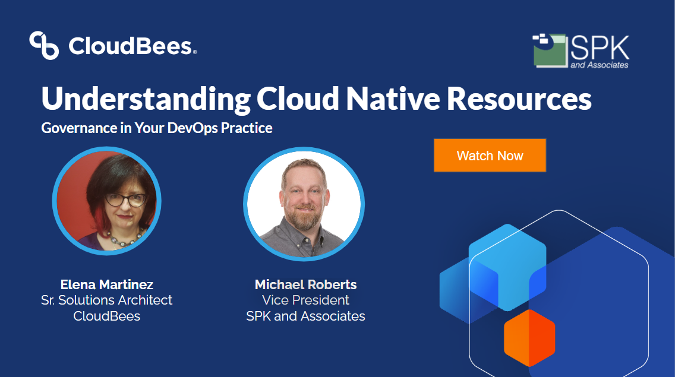Click the title Sr. Solutions Architect

[107, 300]
